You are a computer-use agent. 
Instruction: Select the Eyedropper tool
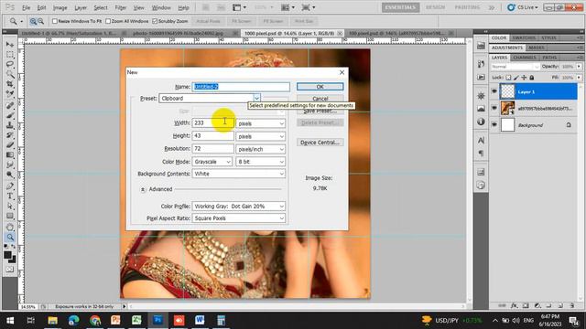(10, 94)
